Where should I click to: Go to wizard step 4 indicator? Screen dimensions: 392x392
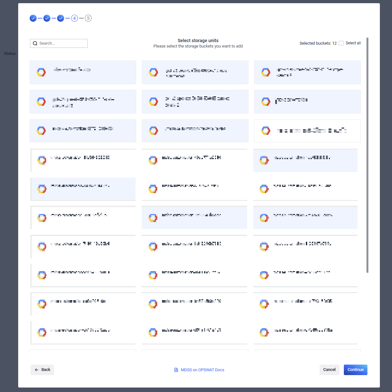tap(74, 18)
